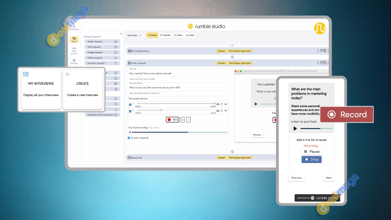The height and width of the screenshot is (220, 391).
Task: Duplicate the Audio request step
Action: pyautogui.click(x=325, y=63)
